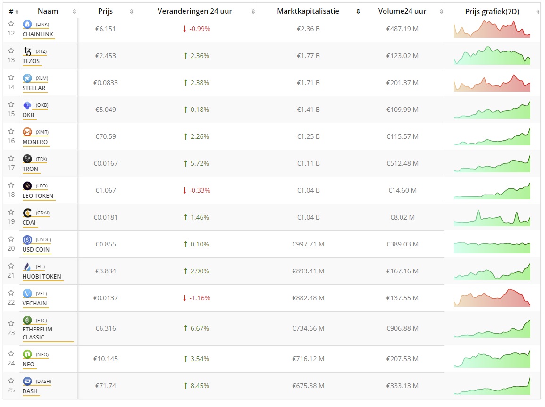Sort by Volume24 uur column arrow
The image size is (545, 407).
[441, 11]
